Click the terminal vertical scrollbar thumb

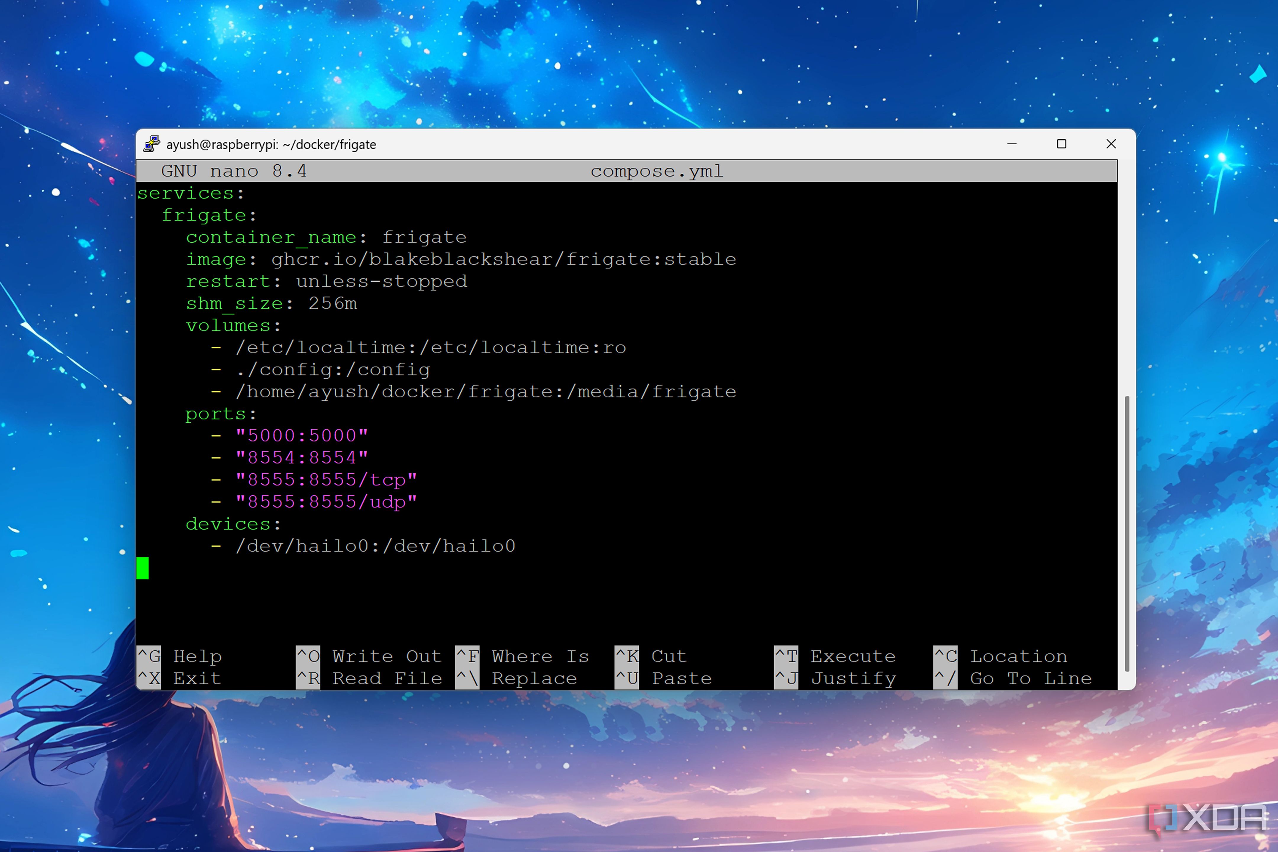1127,534
